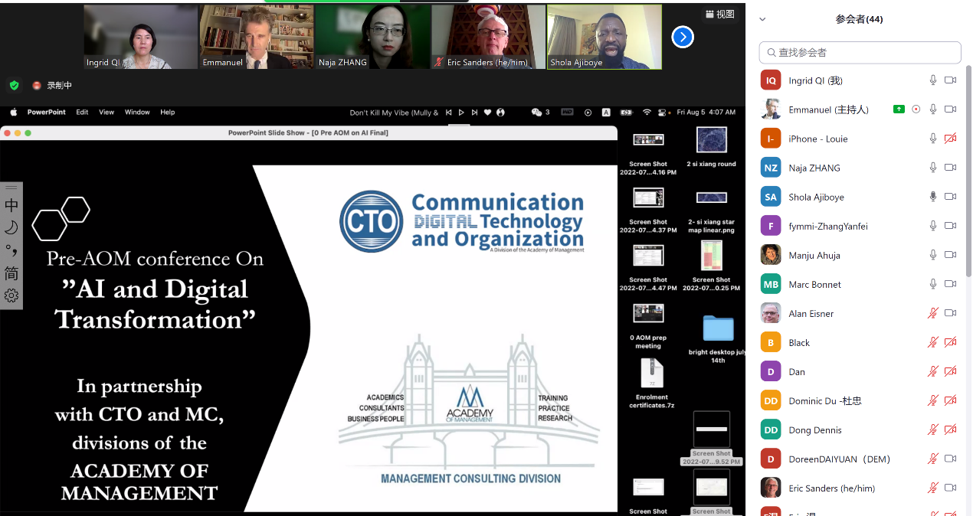Viewport: 973px width, 516px height.
Task: Click WeChat icon in menu bar
Action: pyautogui.click(x=536, y=113)
